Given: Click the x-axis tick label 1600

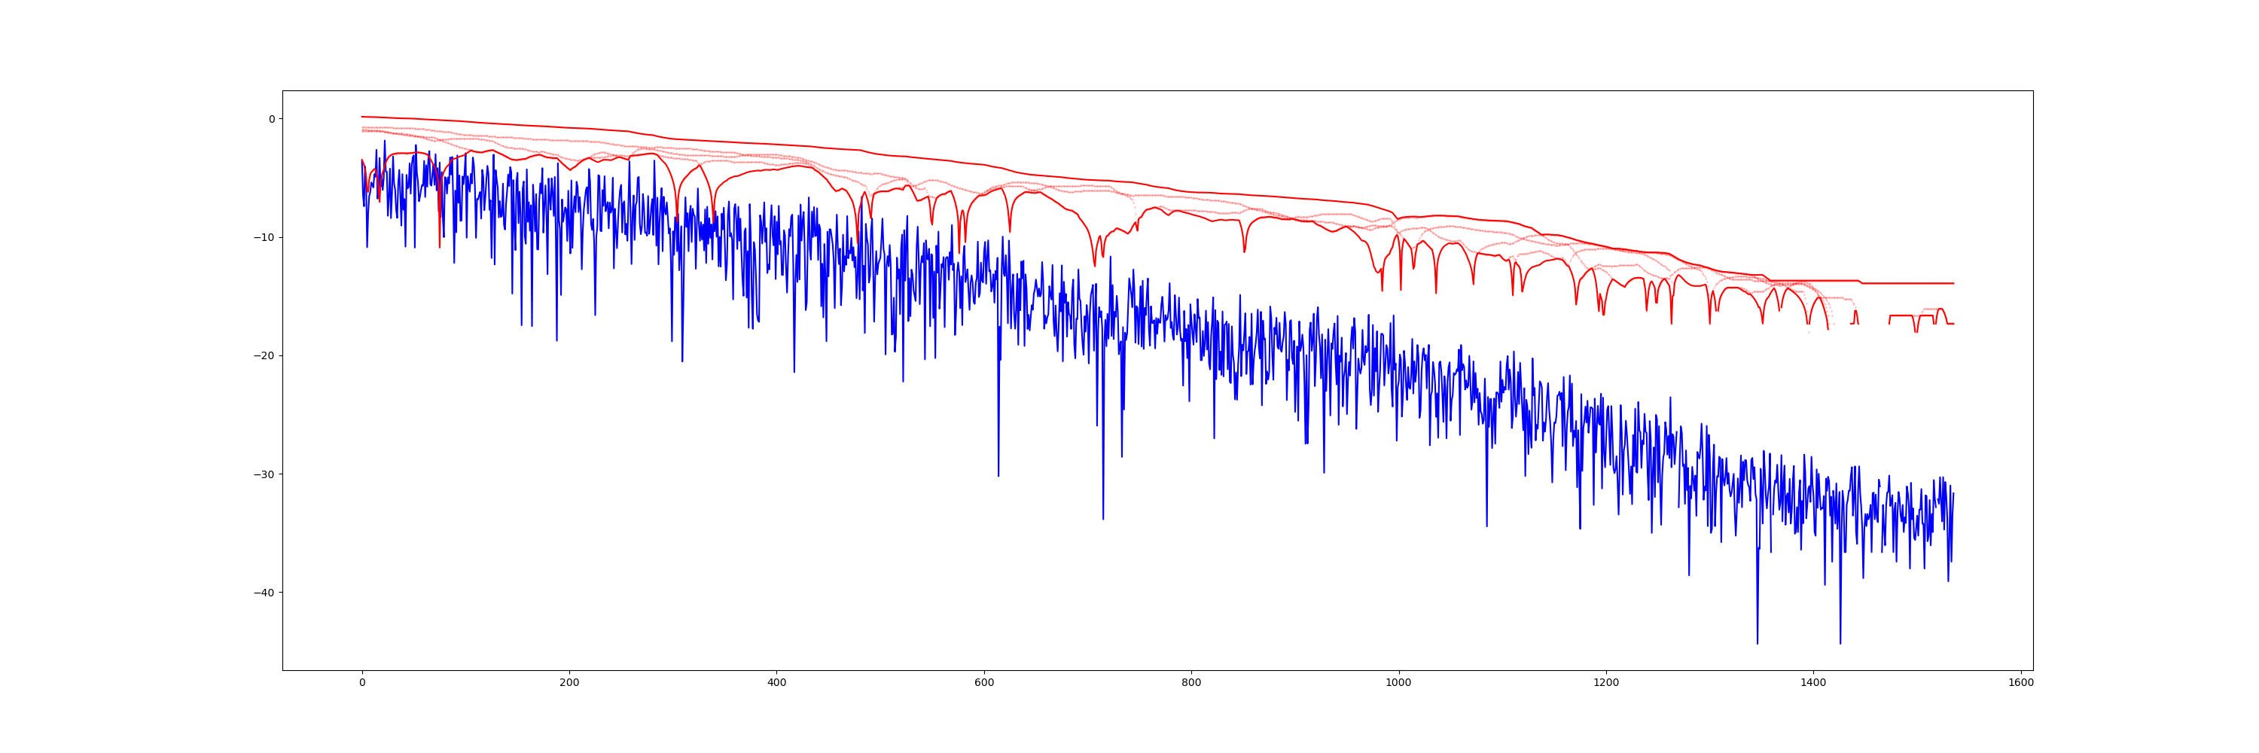Looking at the screenshot, I should pos(2021,683).
